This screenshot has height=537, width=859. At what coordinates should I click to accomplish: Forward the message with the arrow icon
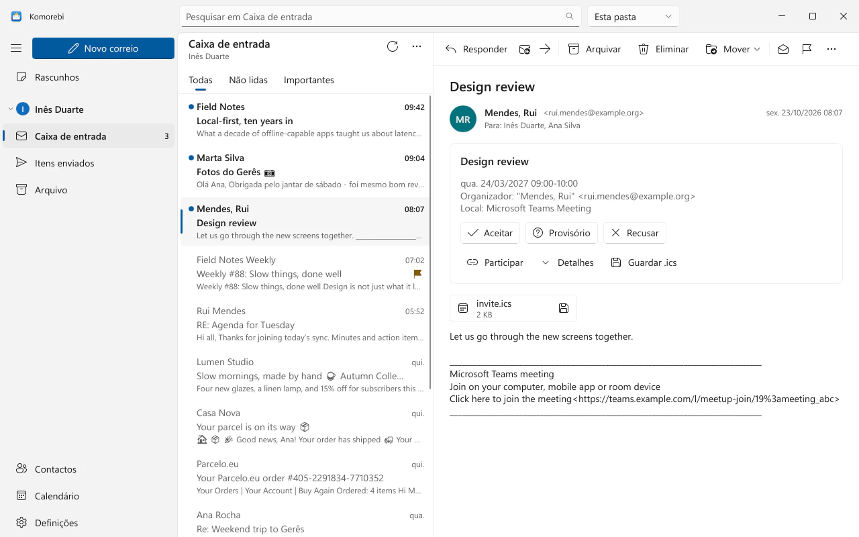[545, 49]
